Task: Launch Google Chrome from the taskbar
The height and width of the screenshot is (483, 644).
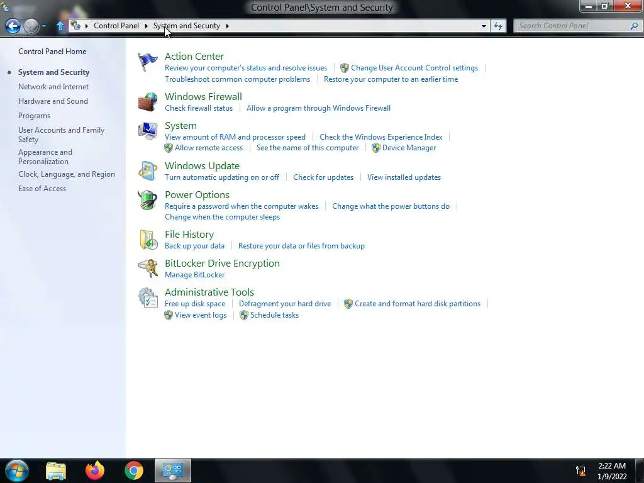Action: 134,471
